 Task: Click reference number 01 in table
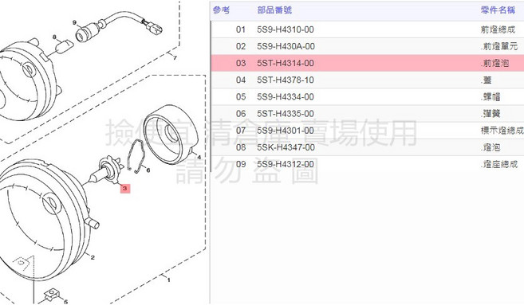point(241,29)
